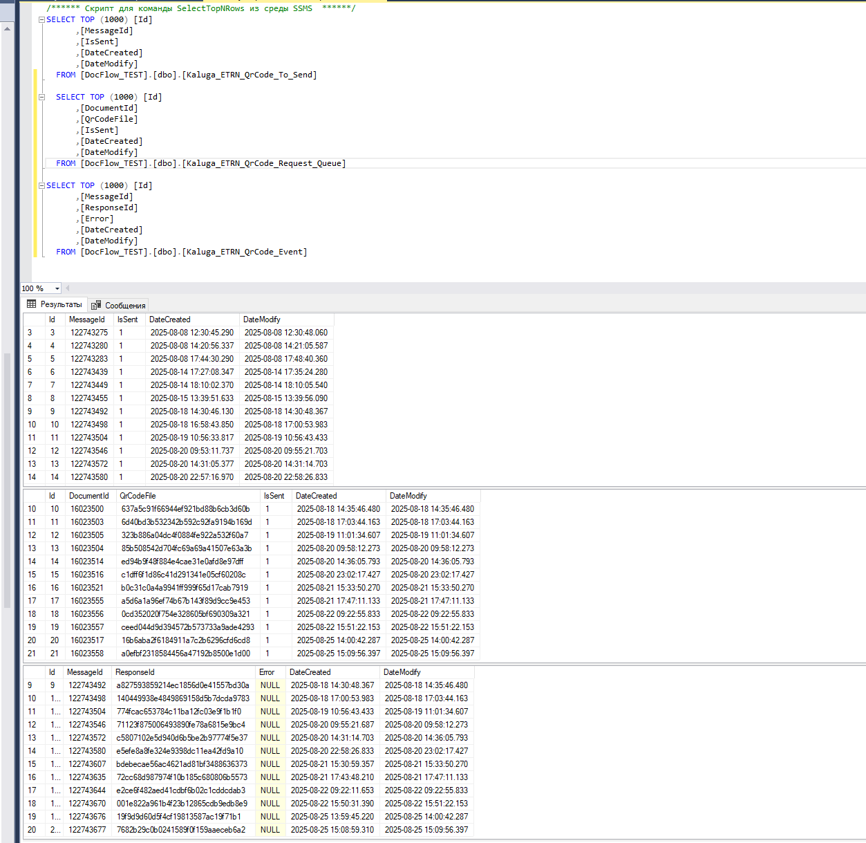Click ResponseId a827593859214ec1856d0e41557bd30a
Viewport: 866px width, 843px height.
183,685
